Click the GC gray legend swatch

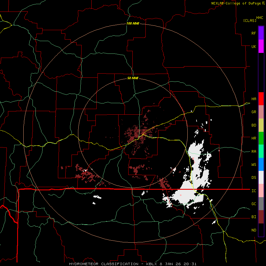[x=261, y=204]
